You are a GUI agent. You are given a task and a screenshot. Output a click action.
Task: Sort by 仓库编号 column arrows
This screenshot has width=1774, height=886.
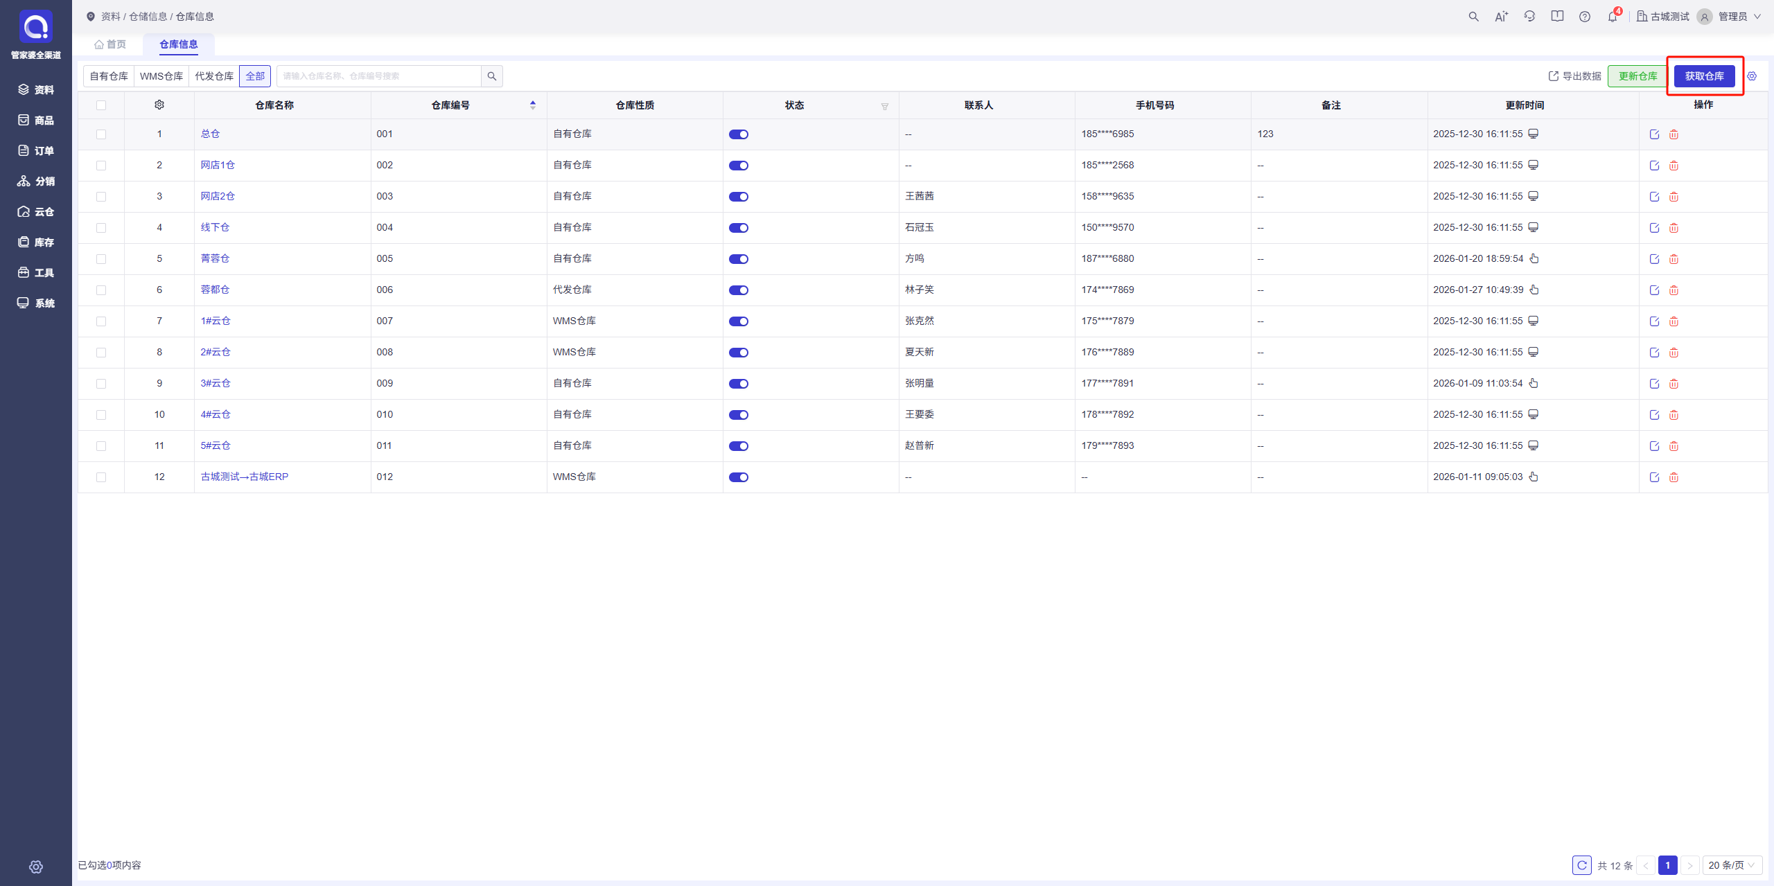(x=533, y=105)
